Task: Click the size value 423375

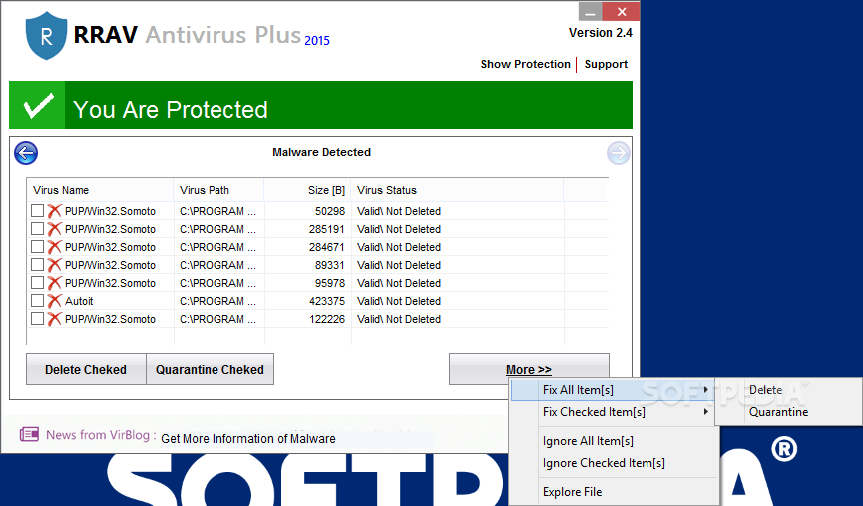Action: [327, 301]
